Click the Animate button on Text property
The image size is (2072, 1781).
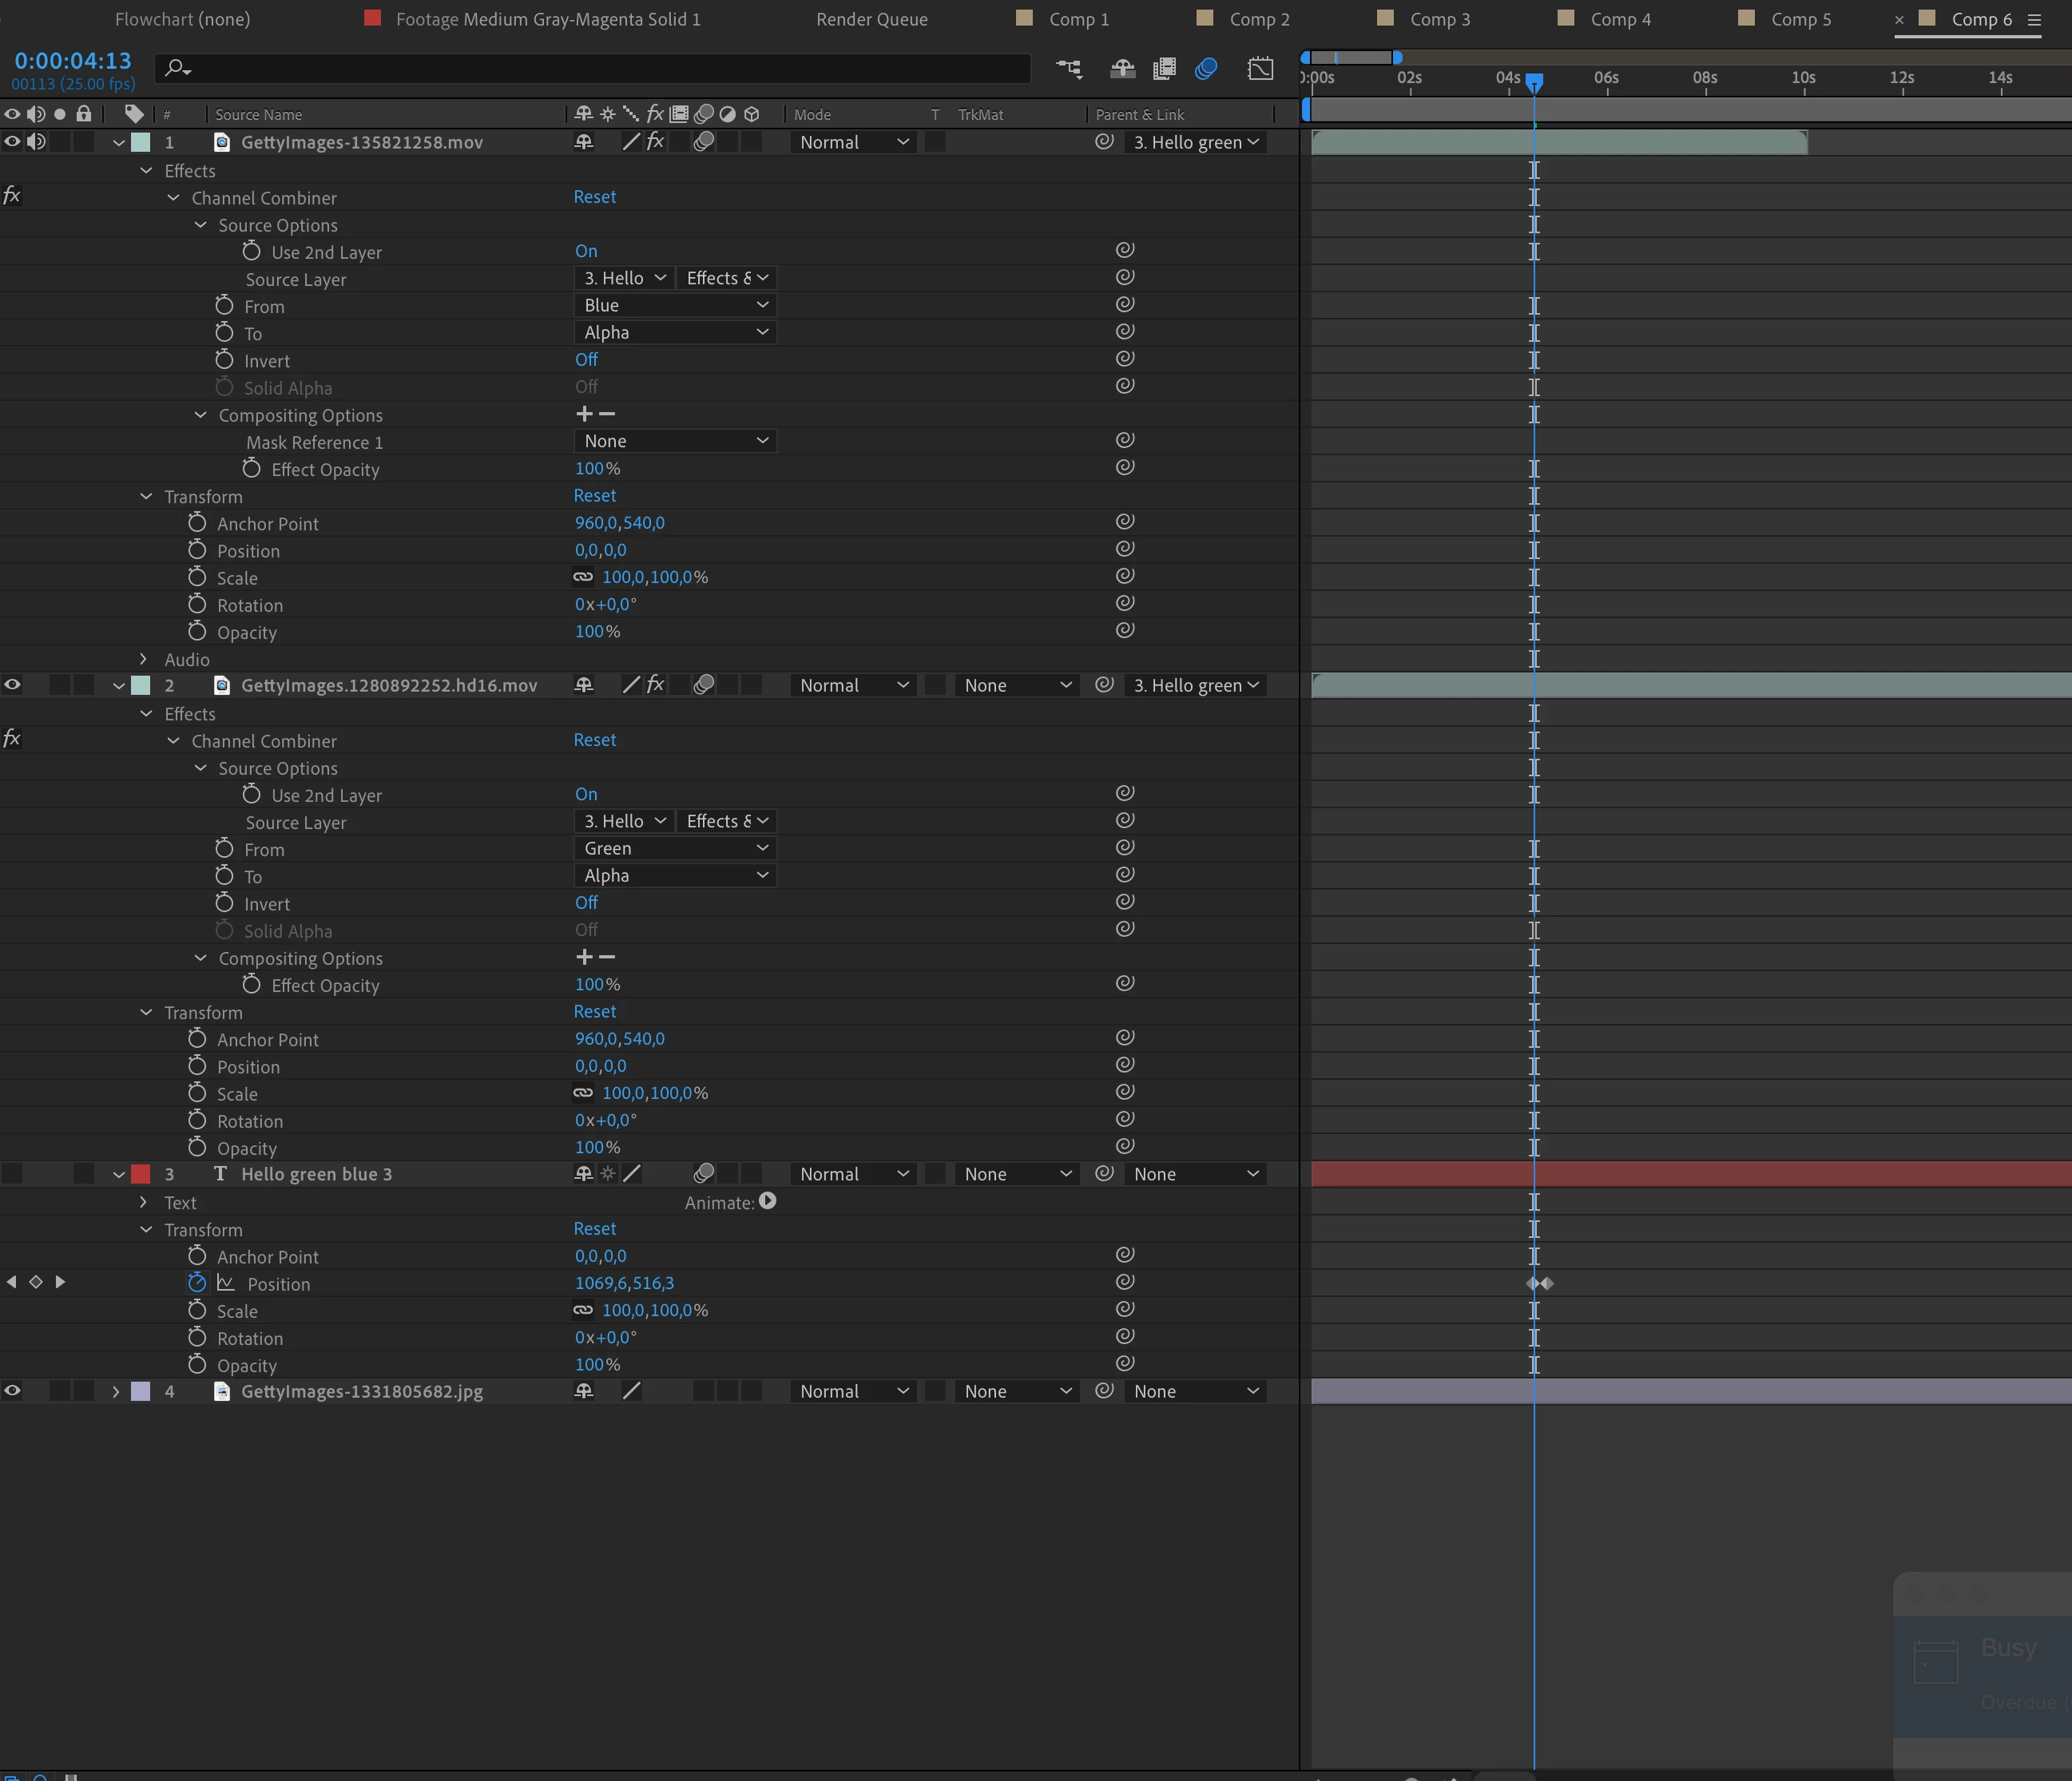click(767, 1201)
